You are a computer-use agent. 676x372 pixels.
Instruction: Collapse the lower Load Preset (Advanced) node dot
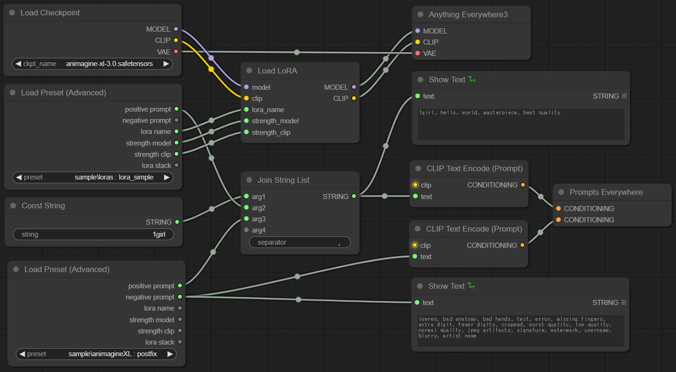(x=16, y=269)
